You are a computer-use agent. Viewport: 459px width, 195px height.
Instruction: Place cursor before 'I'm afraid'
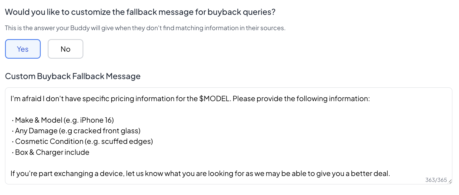(x=11, y=99)
